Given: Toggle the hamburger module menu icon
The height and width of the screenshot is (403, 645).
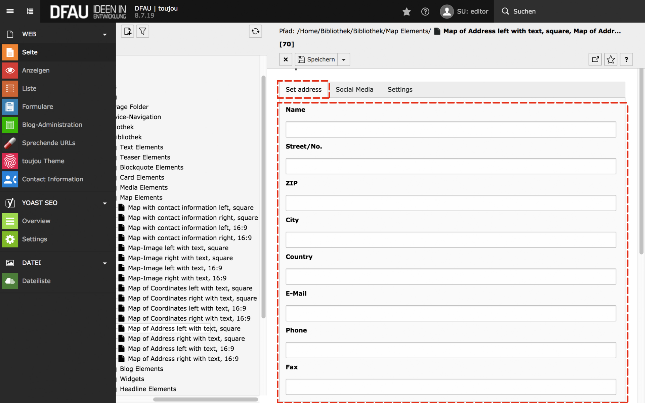Looking at the screenshot, I should (x=10, y=11).
